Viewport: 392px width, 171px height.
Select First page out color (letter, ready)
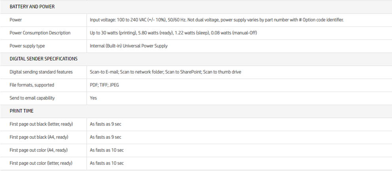point(41,163)
